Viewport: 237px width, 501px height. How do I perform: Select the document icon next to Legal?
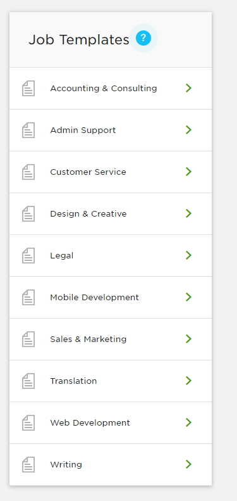pyautogui.click(x=28, y=256)
